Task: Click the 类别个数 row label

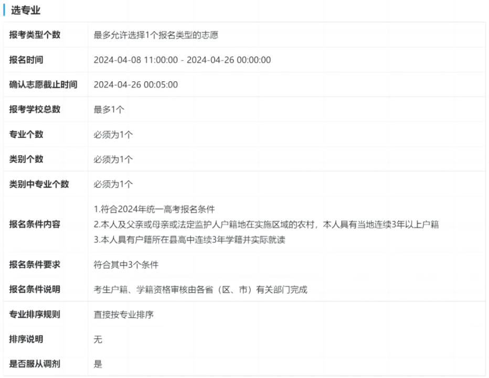Action: (26, 159)
